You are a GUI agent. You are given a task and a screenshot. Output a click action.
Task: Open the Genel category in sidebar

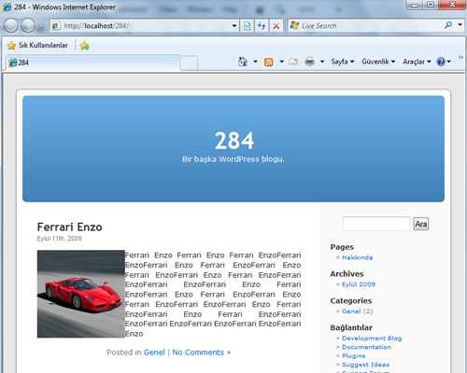pyautogui.click(x=351, y=311)
